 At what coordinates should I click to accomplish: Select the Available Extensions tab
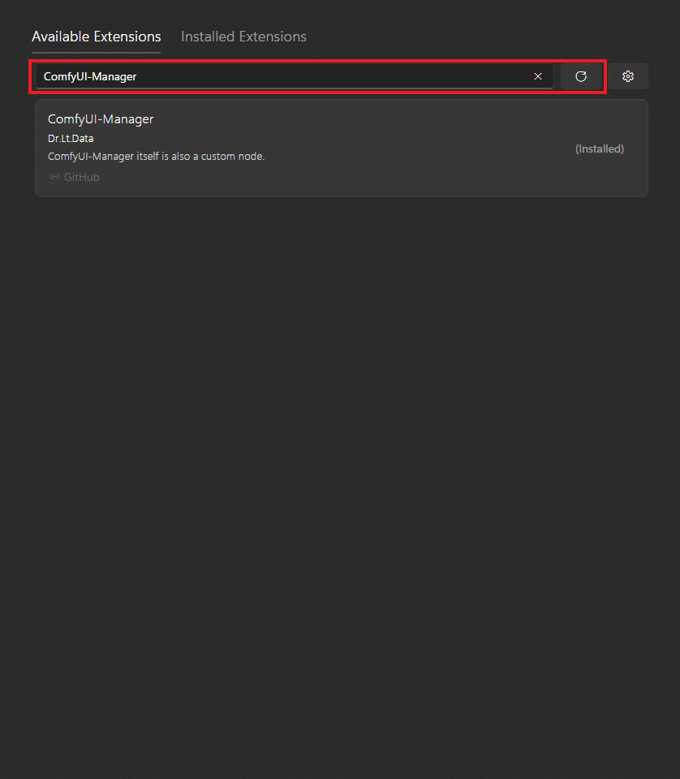[x=97, y=37]
